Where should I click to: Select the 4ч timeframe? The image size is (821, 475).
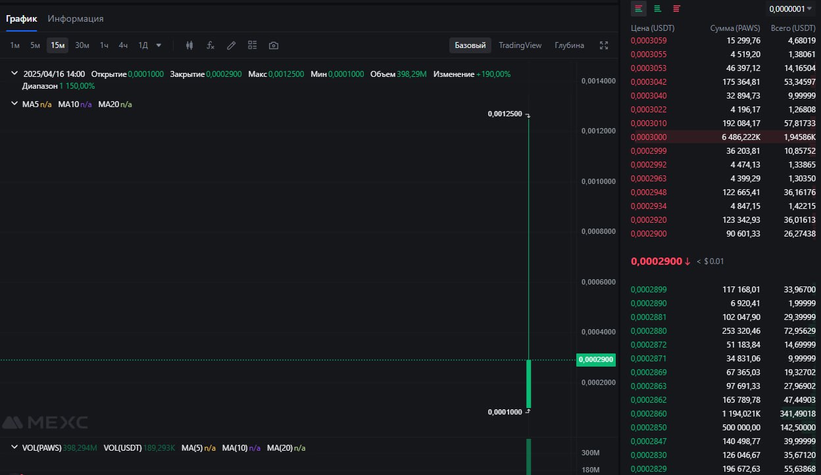[x=123, y=45]
